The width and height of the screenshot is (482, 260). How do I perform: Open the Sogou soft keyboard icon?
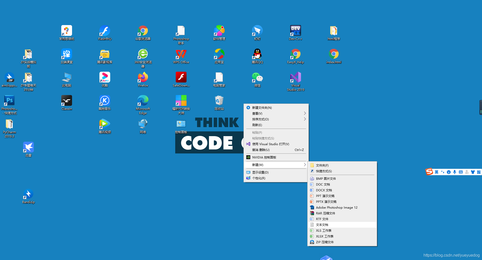(x=461, y=172)
